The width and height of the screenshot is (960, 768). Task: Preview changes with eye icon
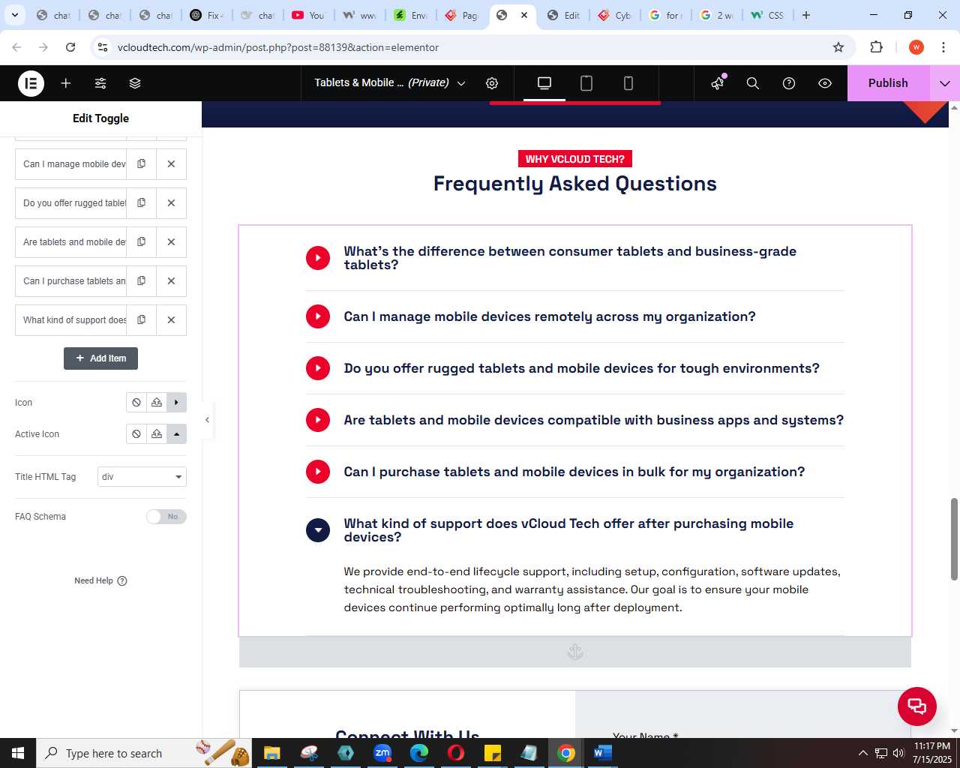[x=825, y=83]
